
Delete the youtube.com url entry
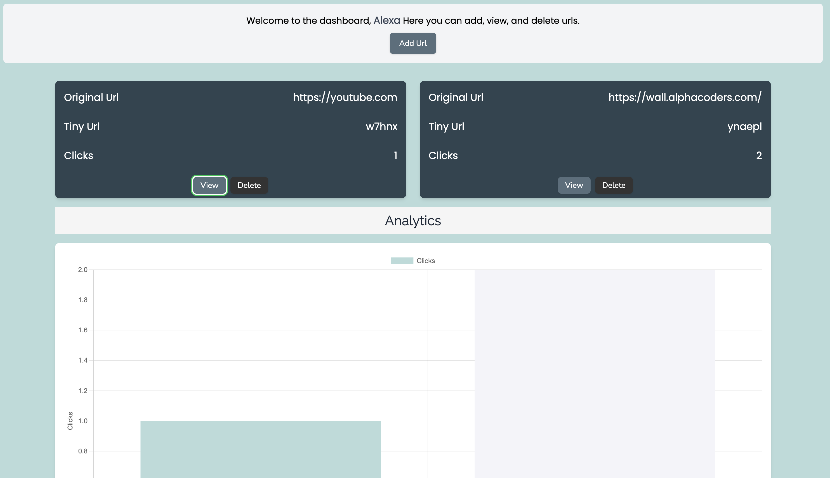[249, 185]
